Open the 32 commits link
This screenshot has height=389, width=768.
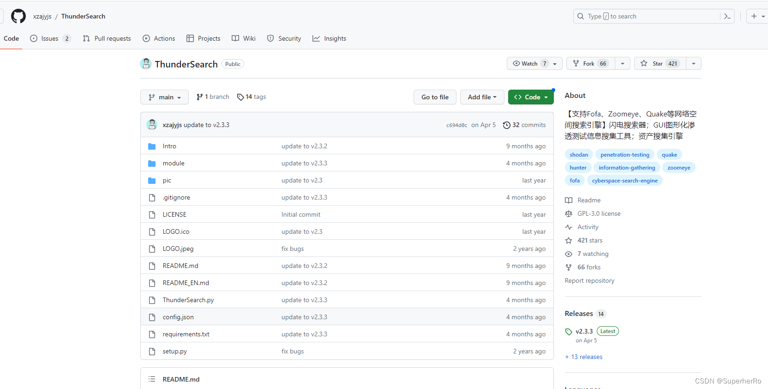tap(524, 125)
